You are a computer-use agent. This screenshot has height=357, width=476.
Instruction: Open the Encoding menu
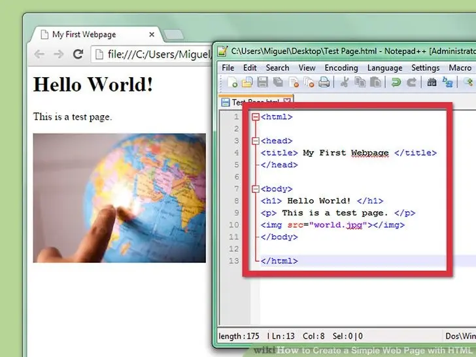341,68
